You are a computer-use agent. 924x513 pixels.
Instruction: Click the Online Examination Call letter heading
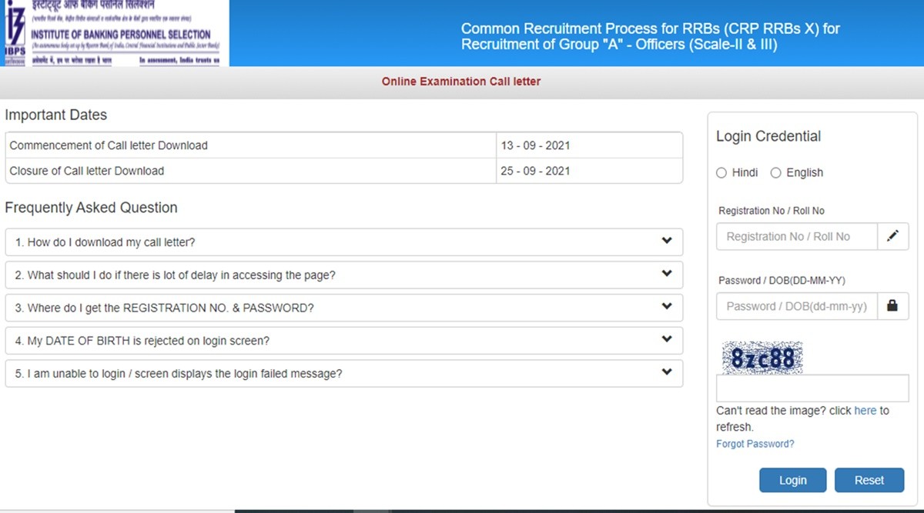coord(461,82)
